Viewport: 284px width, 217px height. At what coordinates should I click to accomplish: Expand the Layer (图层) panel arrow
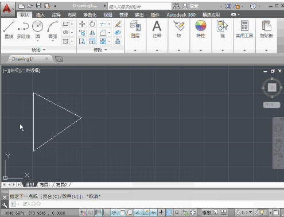[x=135, y=51]
